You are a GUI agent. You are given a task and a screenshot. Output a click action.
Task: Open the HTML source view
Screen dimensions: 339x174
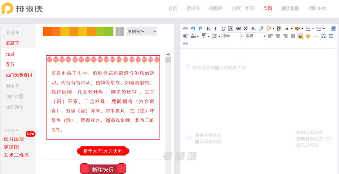(185, 28)
